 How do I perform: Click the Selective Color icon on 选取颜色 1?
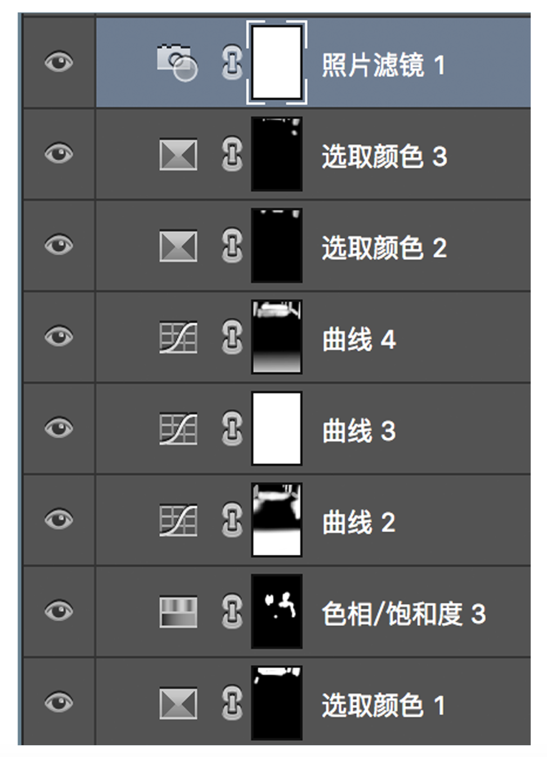178,703
